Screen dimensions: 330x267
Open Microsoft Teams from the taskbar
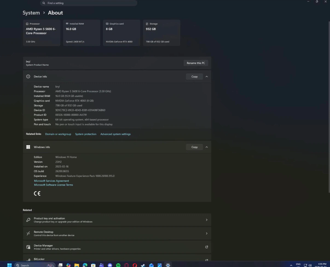coord(102,265)
